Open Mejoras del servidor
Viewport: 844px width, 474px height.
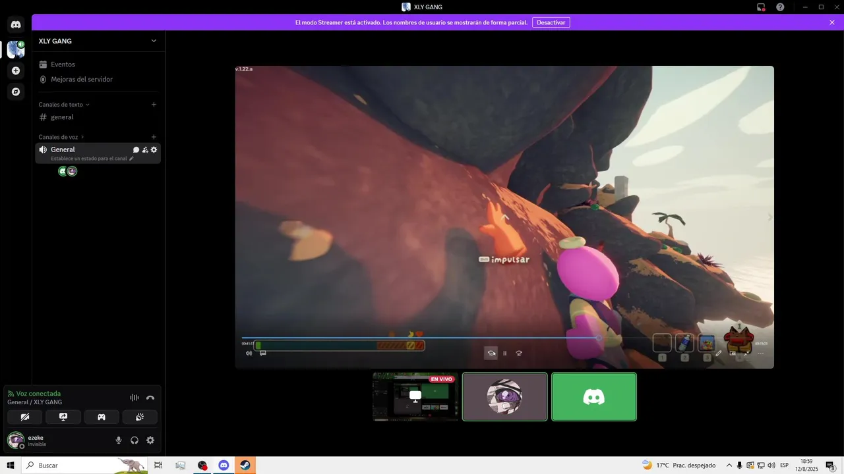(x=98, y=79)
